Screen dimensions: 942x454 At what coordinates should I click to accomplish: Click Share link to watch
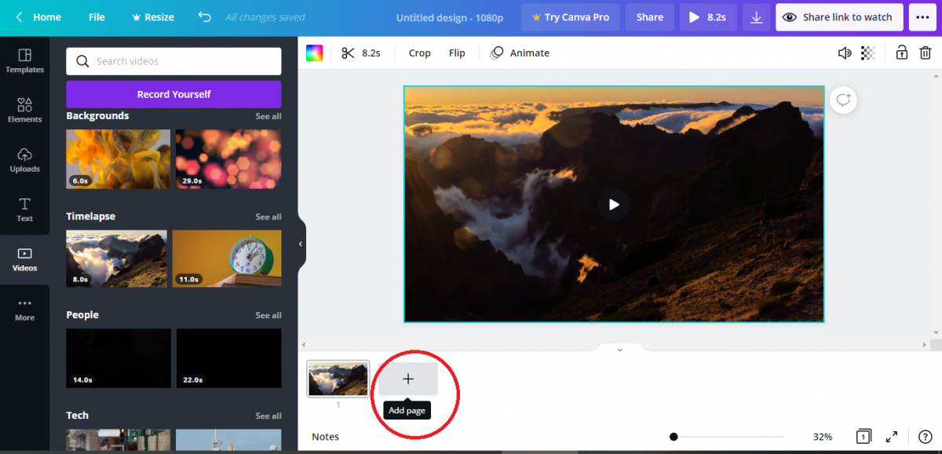click(838, 16)
